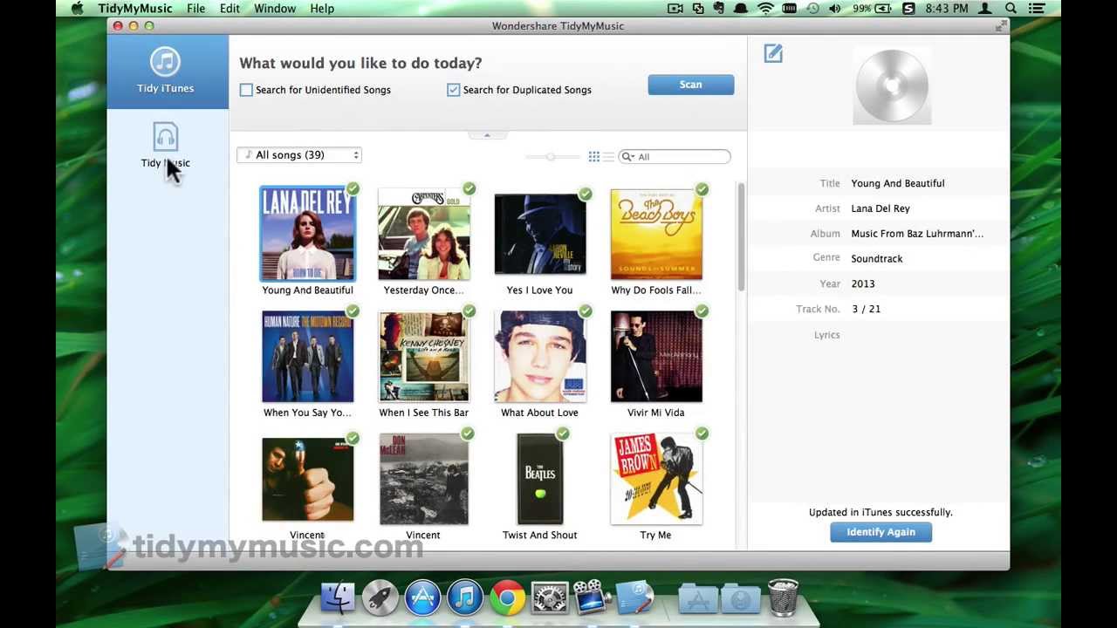Screen dimensions: 1117x628
Task: Click the edit song info pencil icon
Action: 773,54
